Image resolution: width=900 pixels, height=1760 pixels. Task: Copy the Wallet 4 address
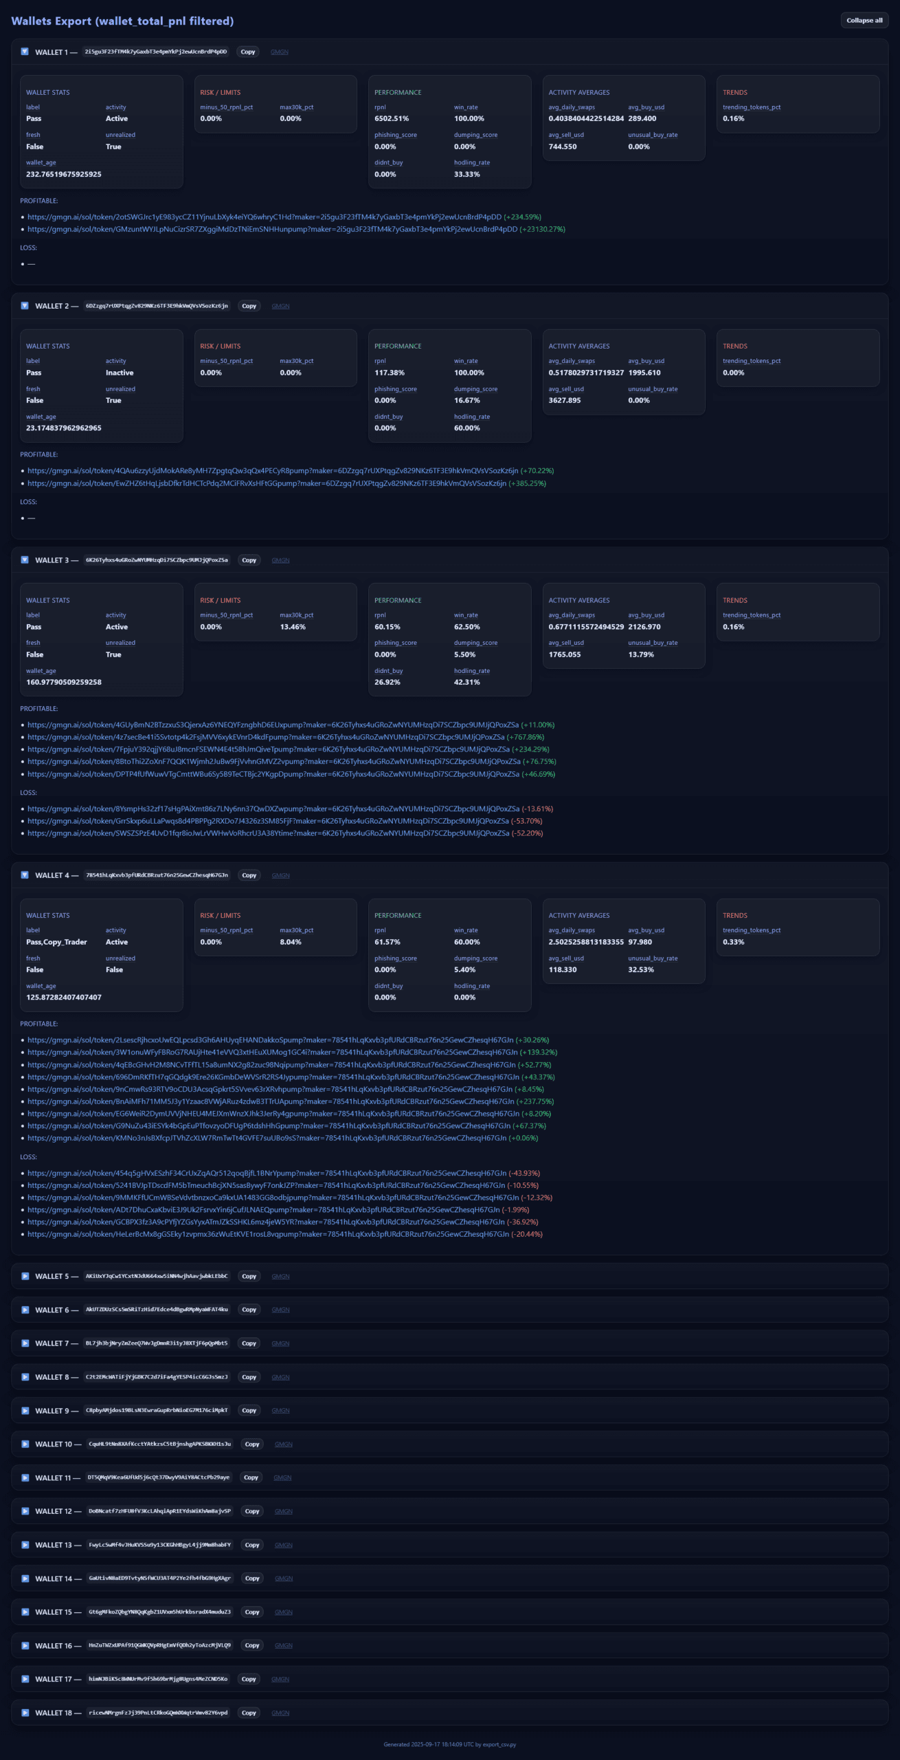coord(249,875)
